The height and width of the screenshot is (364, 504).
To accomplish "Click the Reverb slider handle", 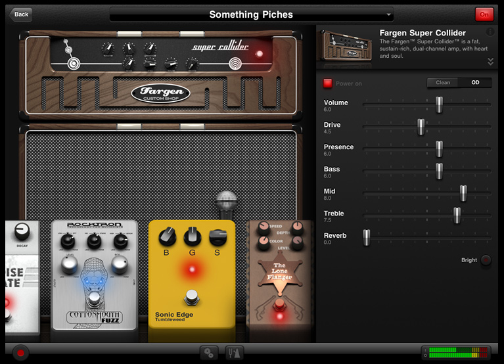I will (x=367, y=238).
